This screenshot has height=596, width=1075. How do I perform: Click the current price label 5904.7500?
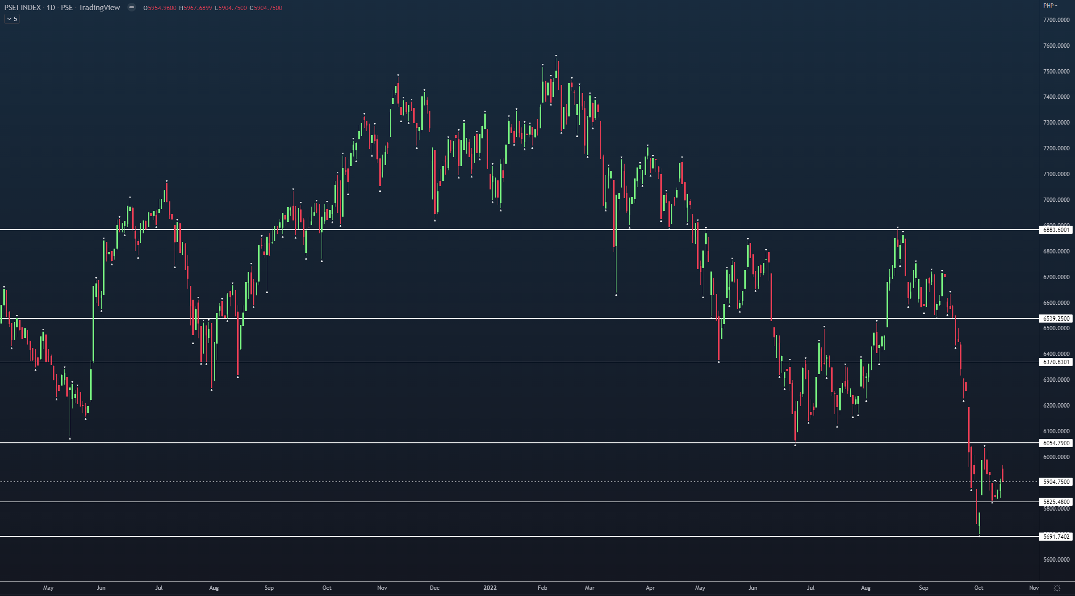point(1056,482)
